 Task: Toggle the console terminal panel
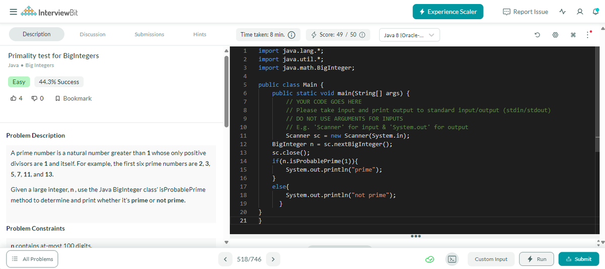453,259
